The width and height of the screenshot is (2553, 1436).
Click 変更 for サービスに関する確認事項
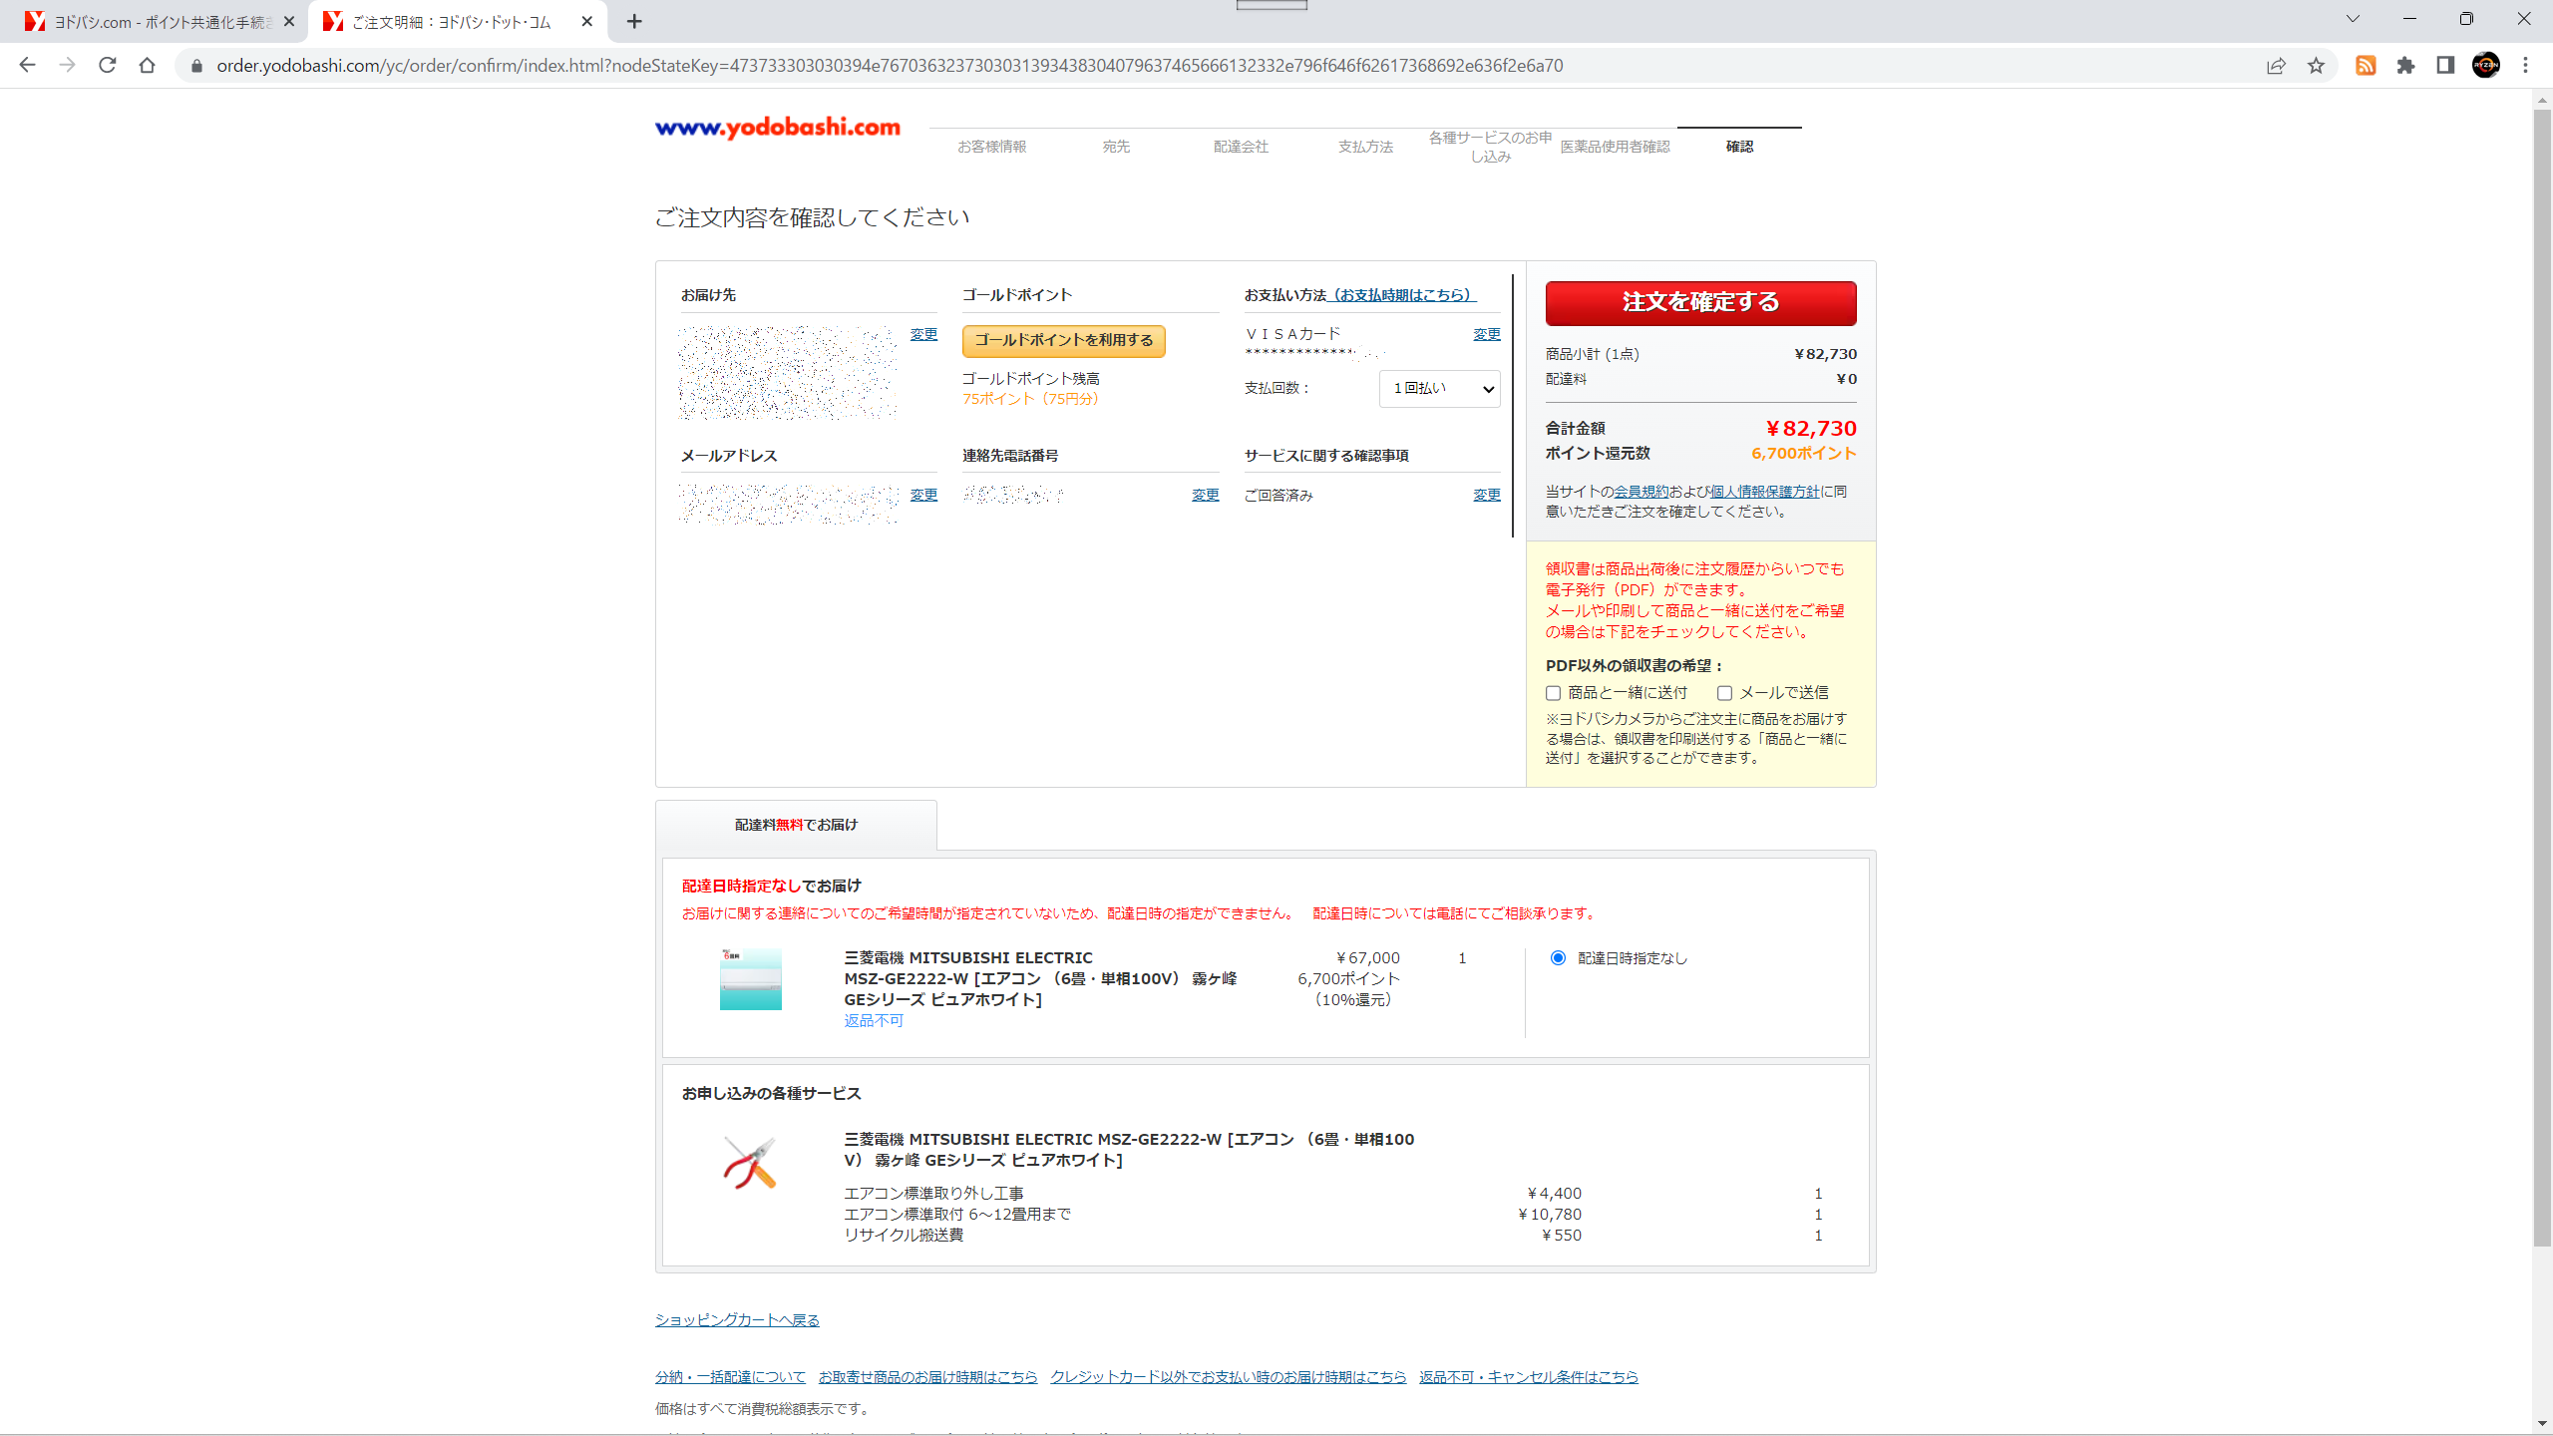pyautogui.click(x=1486, y=495)
